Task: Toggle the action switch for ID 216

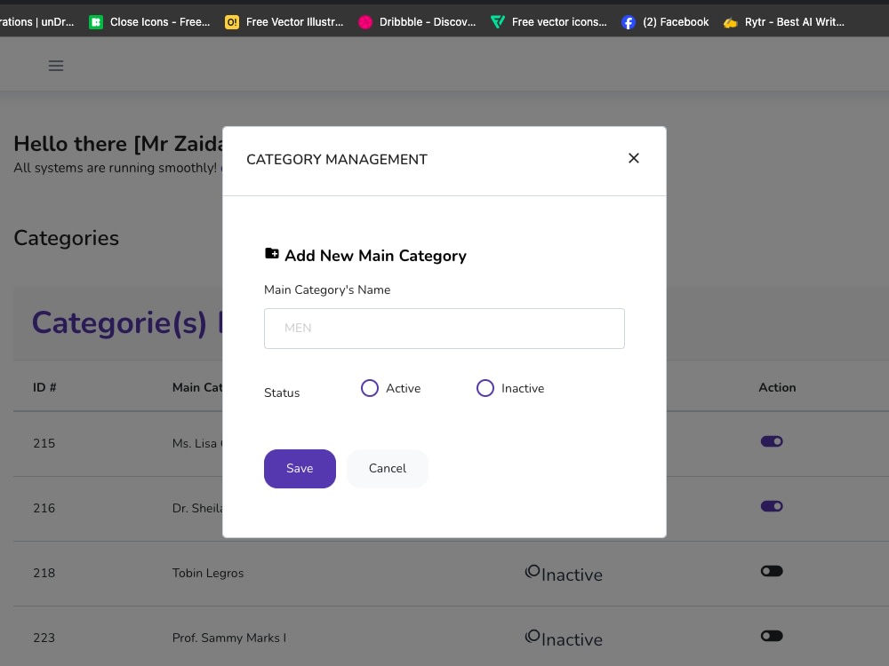Action: pos(771,506)
